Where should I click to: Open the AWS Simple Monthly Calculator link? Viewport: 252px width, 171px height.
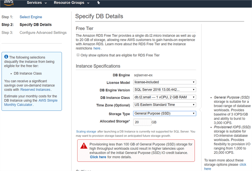pos(31,103)
